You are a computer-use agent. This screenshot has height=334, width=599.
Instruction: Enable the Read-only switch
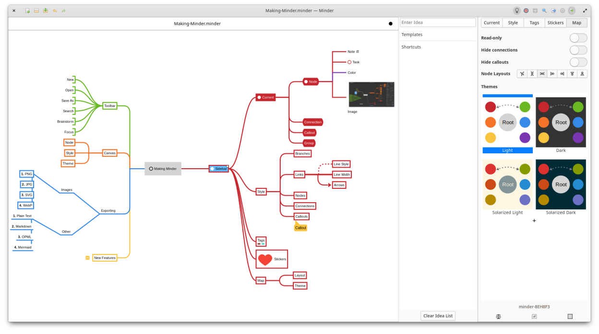pyautogui.click(x=578, y=38)
